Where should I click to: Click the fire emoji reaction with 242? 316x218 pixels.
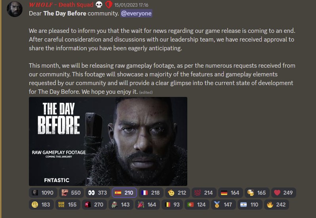[x=276, y=205]
